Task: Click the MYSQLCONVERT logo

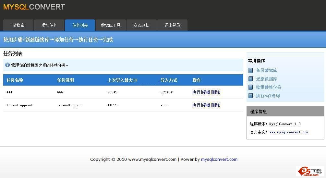Action: (34, 7)
